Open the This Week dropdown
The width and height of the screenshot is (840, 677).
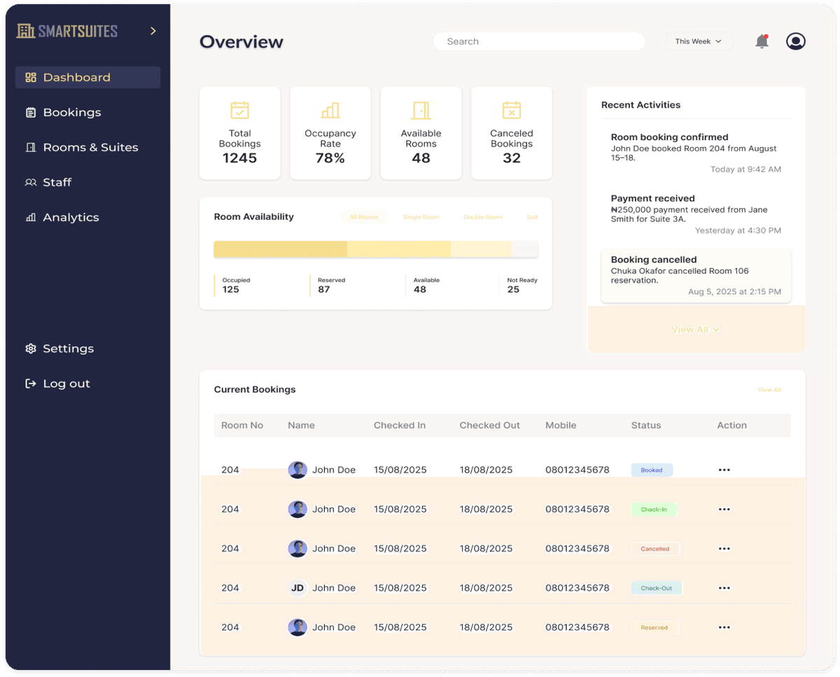tap(698, 41)
